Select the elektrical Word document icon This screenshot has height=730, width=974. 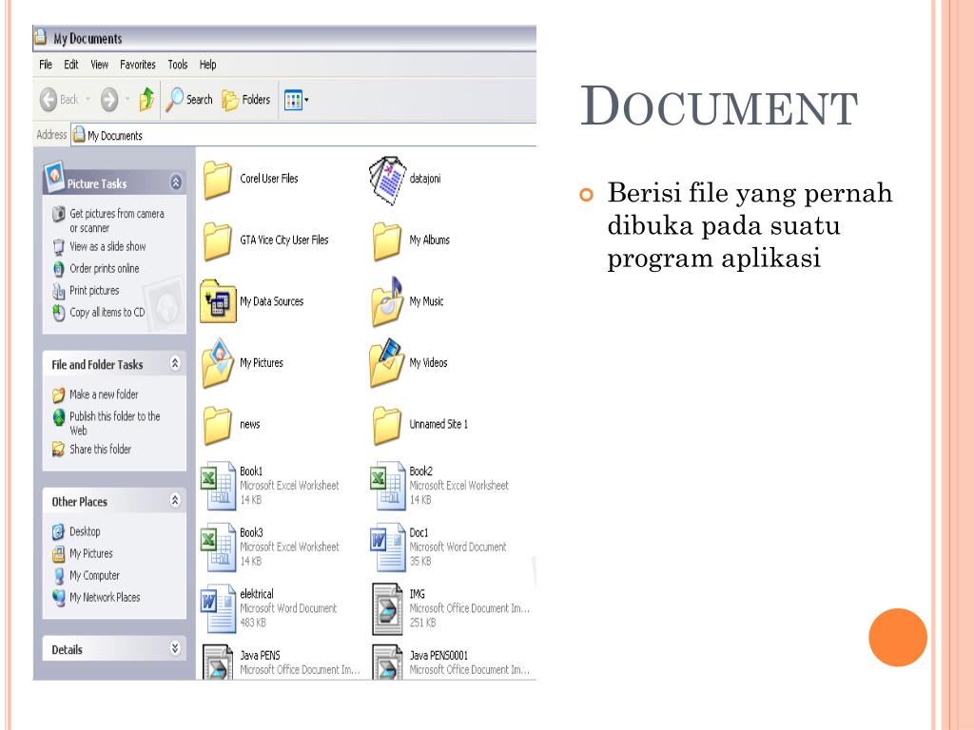218,608
